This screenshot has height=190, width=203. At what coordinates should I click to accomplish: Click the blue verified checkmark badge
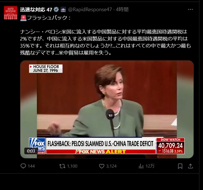point(56,10)
